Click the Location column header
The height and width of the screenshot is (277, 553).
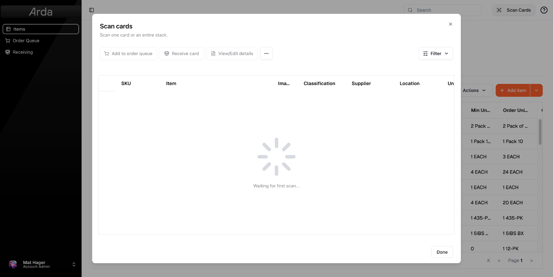(x=410, y=83)
